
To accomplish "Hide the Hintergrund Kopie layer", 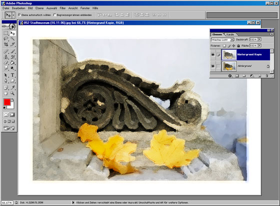I will (212, 54).
